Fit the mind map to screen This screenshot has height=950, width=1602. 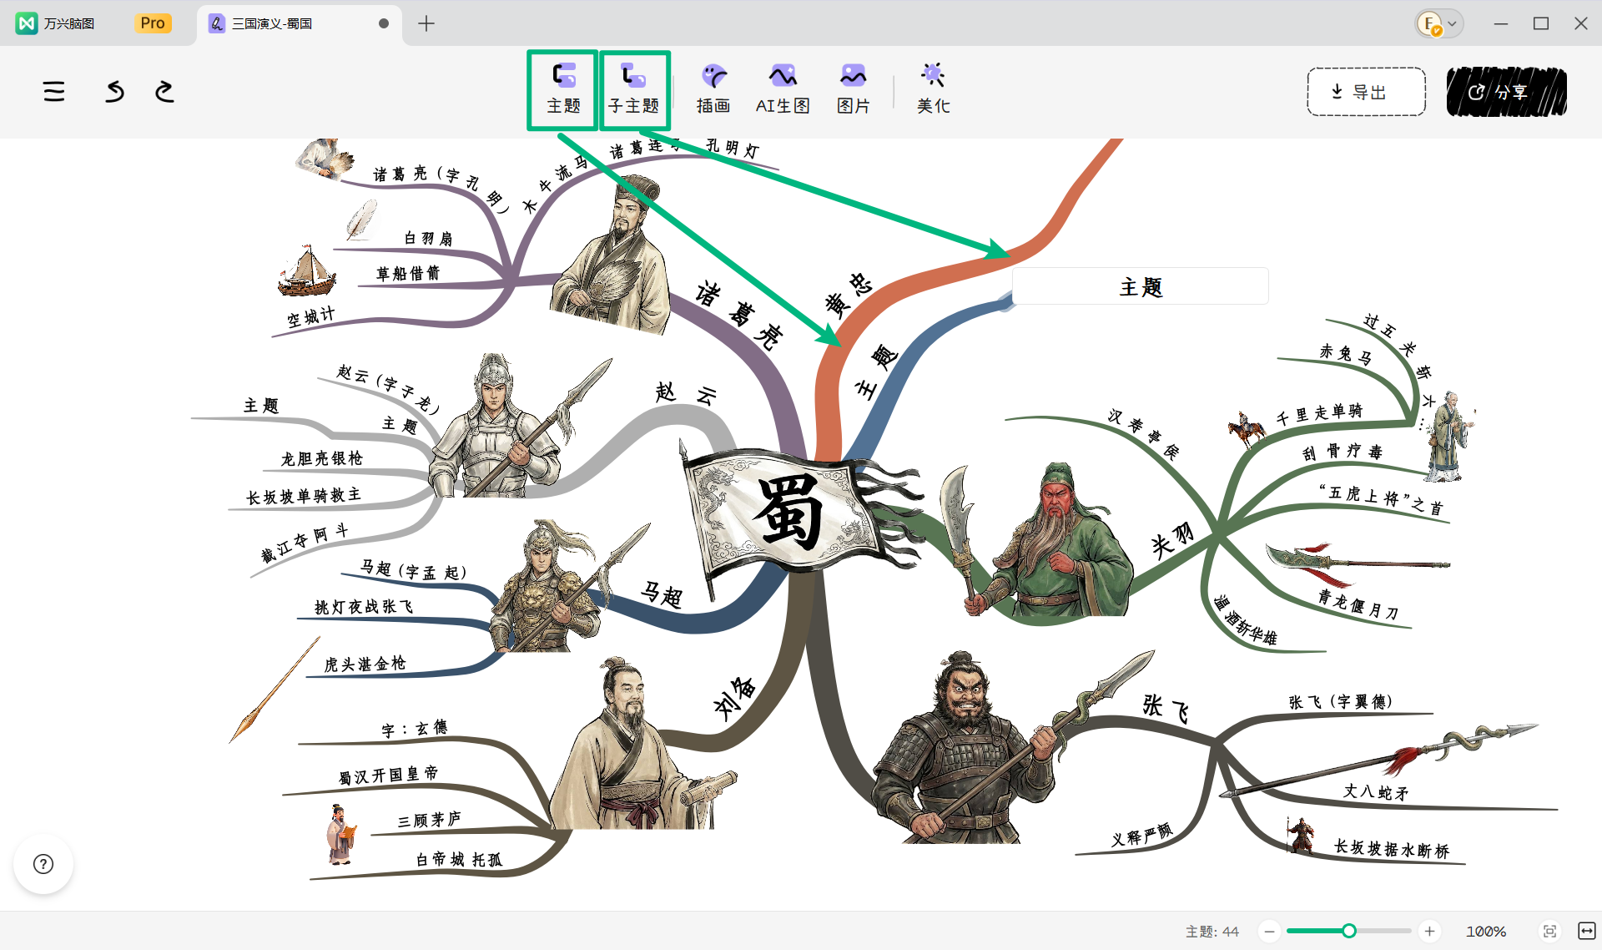tap(1549, 931)
